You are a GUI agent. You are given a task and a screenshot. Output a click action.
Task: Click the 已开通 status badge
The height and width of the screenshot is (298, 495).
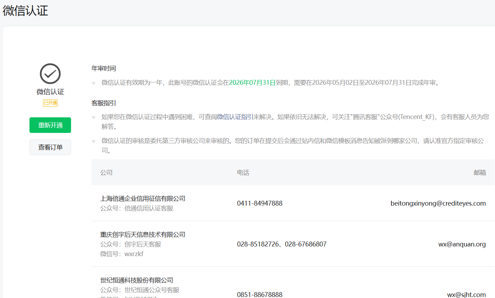click(x=50, y=103)
